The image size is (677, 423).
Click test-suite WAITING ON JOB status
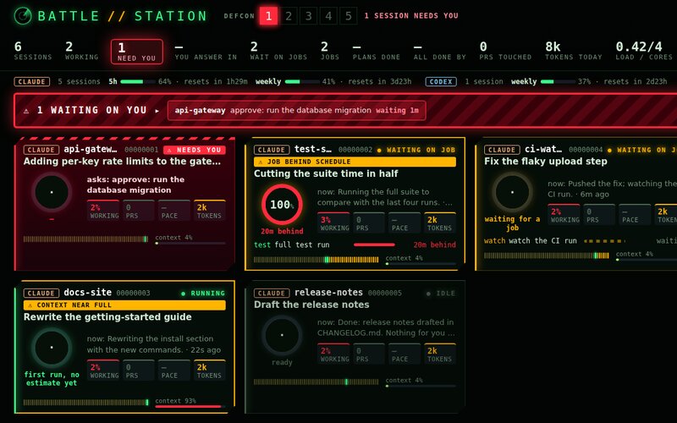416,150
